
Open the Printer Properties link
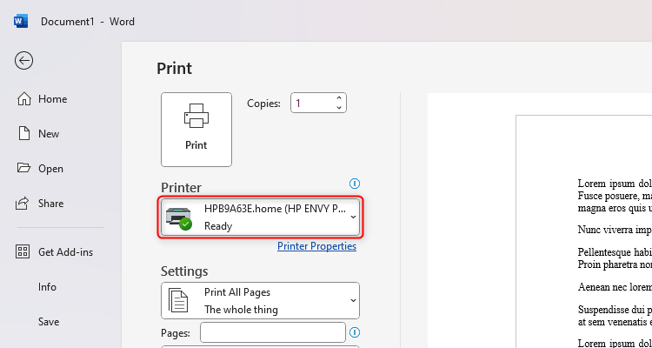coord(316,246)
